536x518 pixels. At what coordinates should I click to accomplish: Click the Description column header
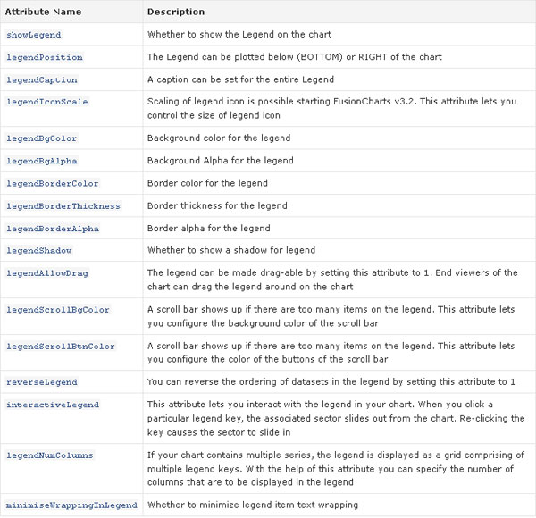tap(176, 12)
